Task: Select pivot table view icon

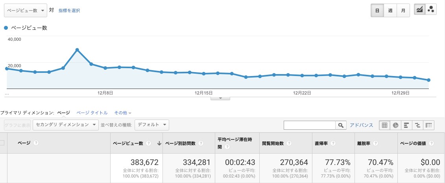Action: coord(428,125)
